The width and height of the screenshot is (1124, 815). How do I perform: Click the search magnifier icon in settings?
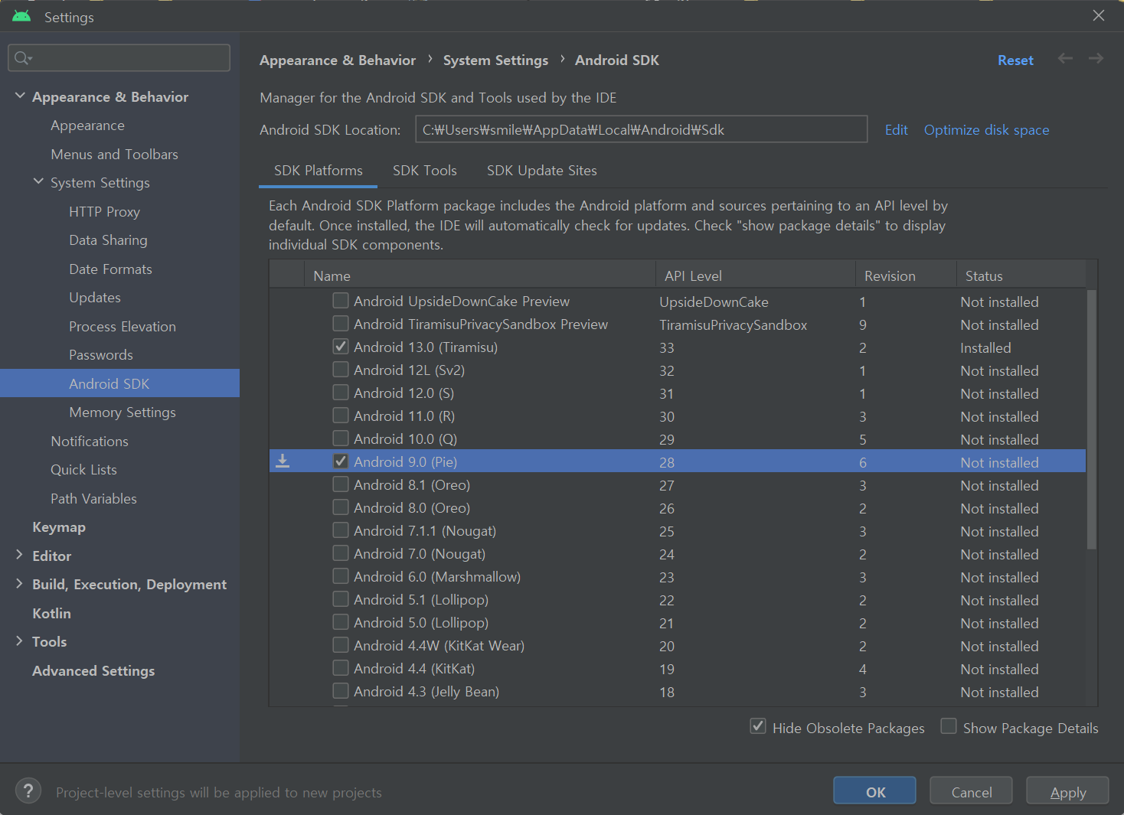click(22, 58)
